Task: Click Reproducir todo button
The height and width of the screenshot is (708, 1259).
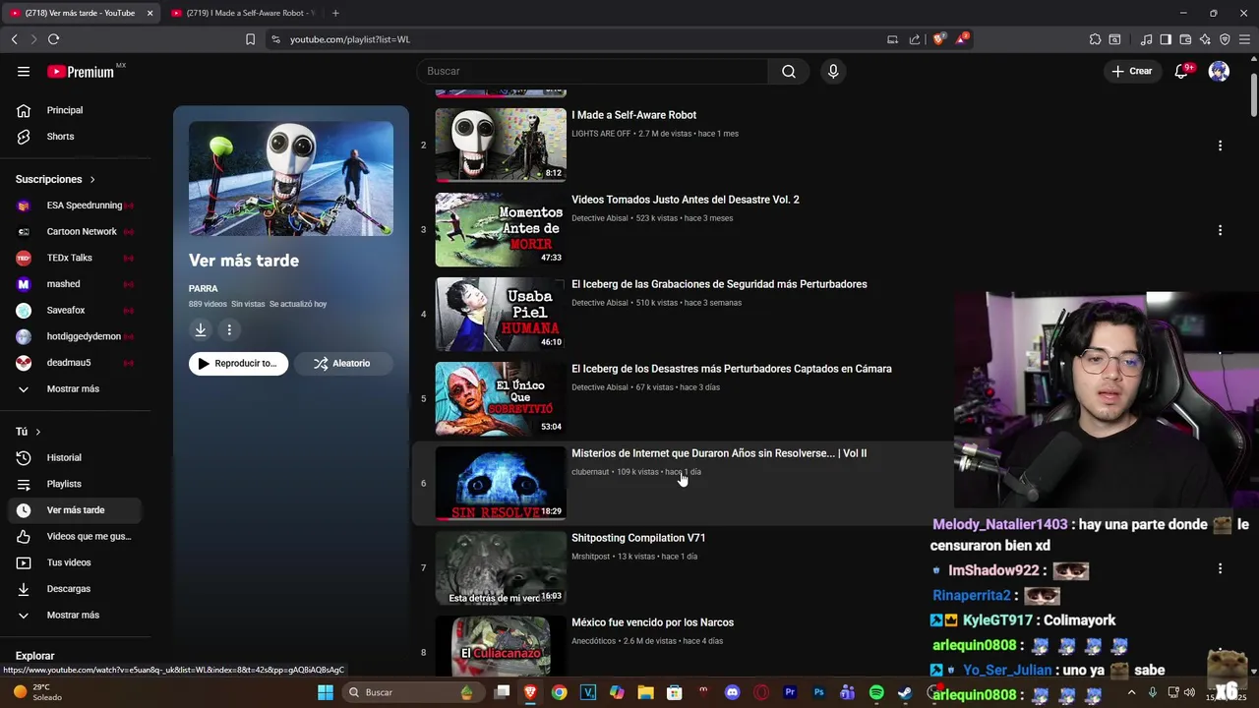Action: click(x=238, y=364)
